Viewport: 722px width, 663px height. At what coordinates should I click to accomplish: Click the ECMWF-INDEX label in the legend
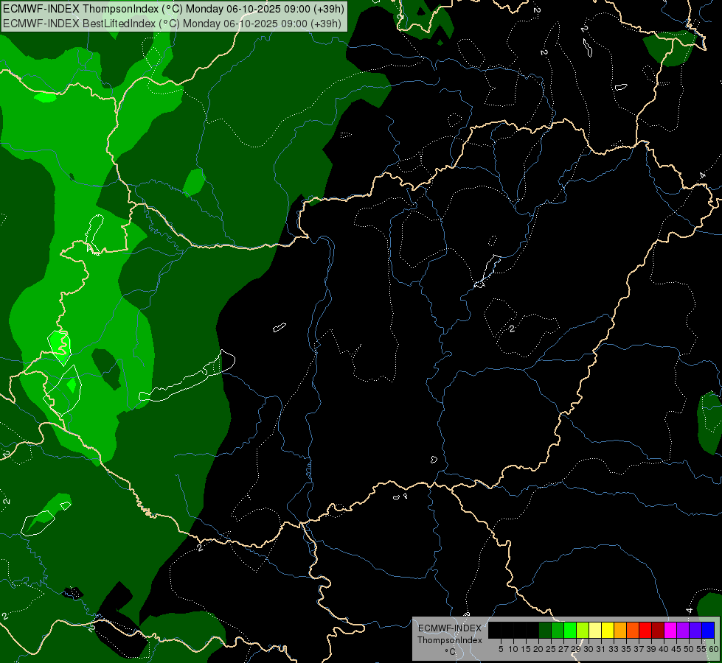[450, 628]
